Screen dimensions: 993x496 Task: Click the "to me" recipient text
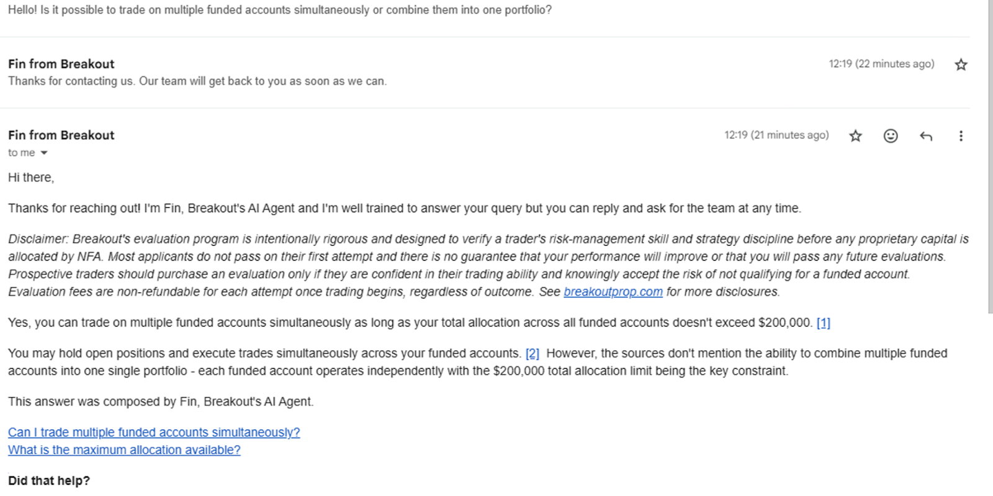tap(22, 153)
